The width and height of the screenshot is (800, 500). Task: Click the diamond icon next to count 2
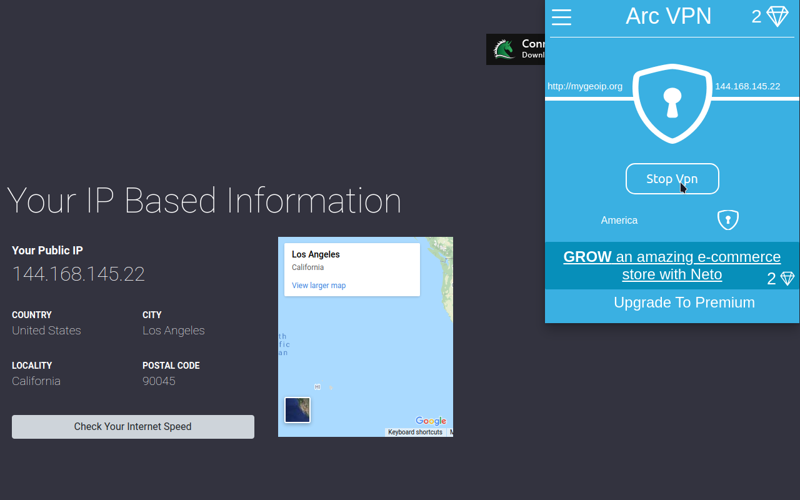[777, 16]
